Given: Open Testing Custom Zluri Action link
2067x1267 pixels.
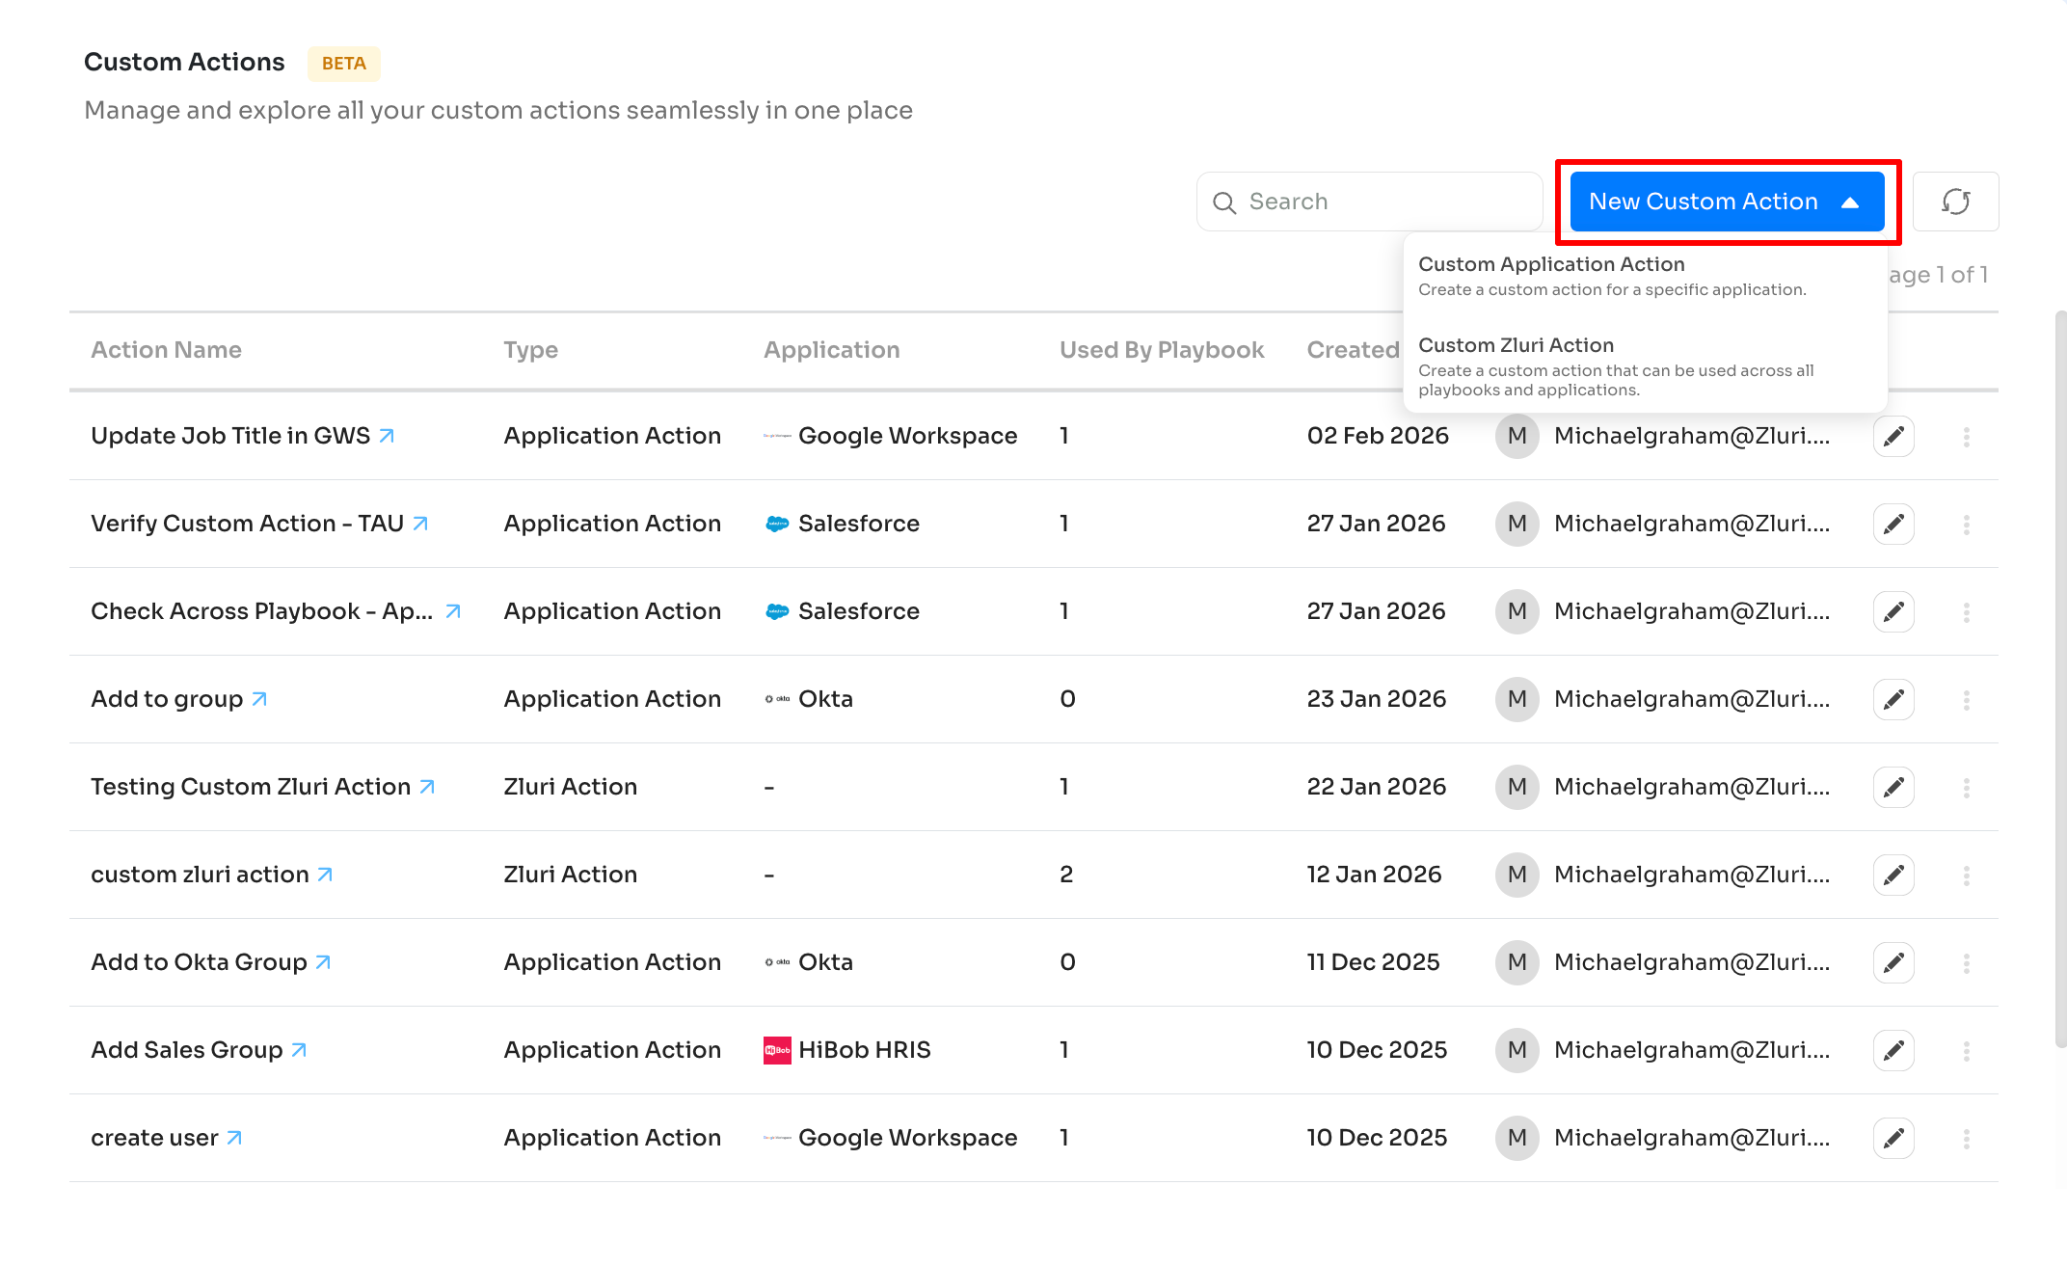Looking at the screenshot, I should 251,787.
